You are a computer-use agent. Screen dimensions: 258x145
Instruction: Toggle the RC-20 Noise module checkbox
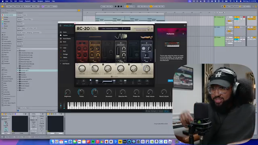tap(77, 64)
